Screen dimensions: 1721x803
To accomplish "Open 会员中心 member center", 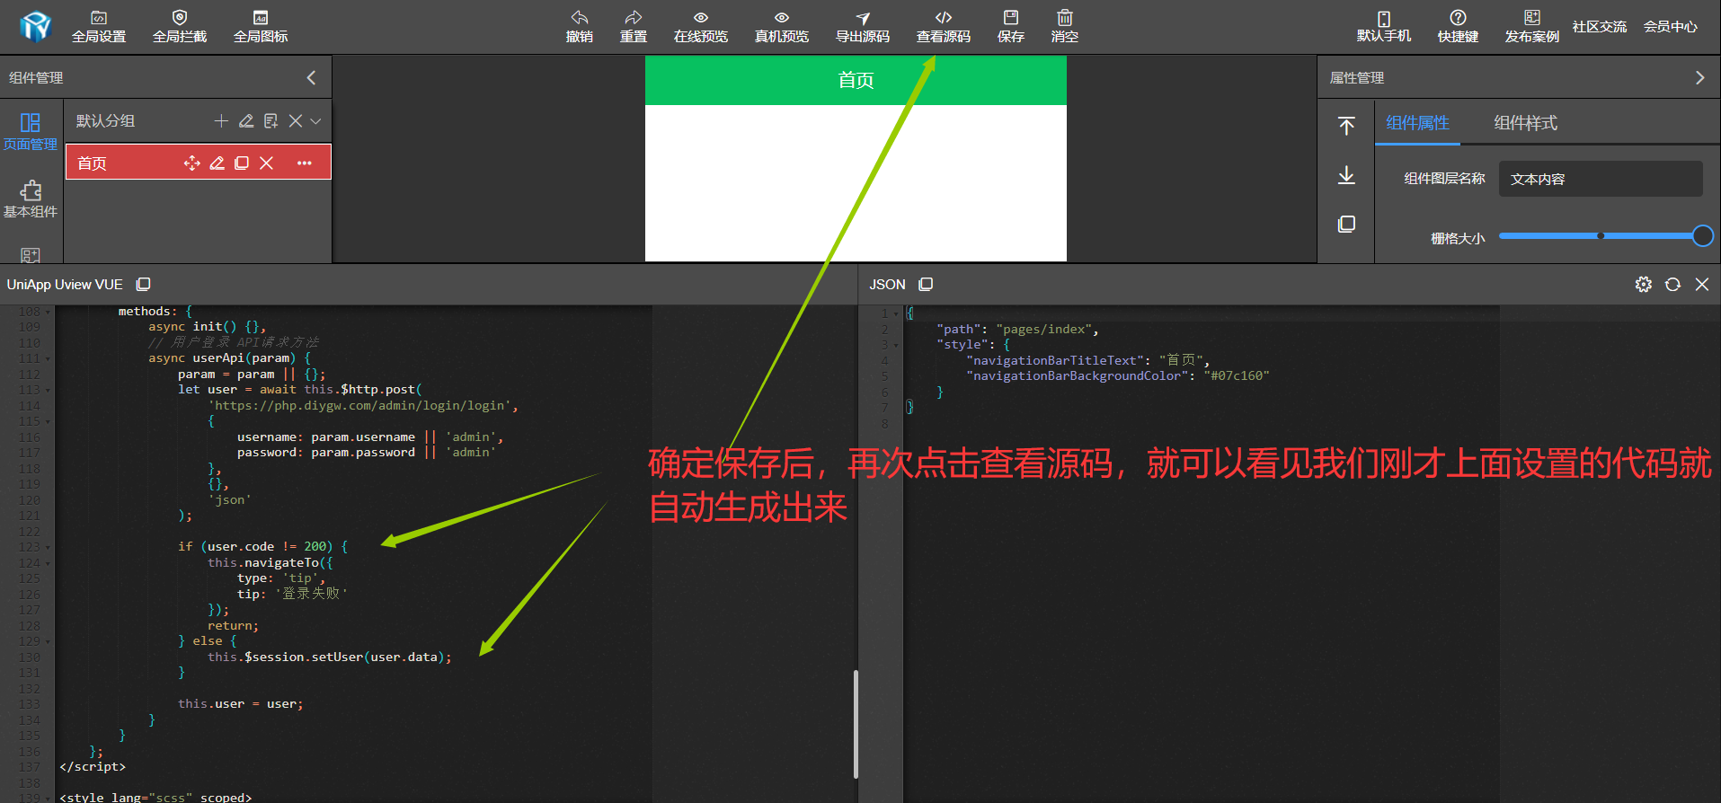I will [x=1671, y=27].
